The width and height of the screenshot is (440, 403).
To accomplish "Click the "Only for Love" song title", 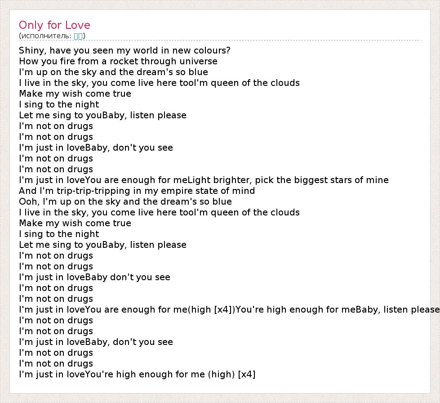I will pos(54,25).
